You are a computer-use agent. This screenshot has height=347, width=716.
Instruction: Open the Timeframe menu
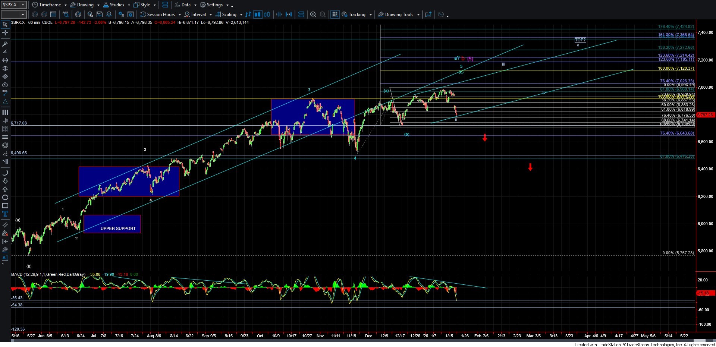click(x=50, y=5)
